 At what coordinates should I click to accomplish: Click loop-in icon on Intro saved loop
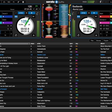(101, 26)
